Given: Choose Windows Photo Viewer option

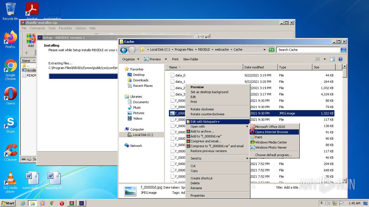Looking at the screenshot, I should [274, 147].
